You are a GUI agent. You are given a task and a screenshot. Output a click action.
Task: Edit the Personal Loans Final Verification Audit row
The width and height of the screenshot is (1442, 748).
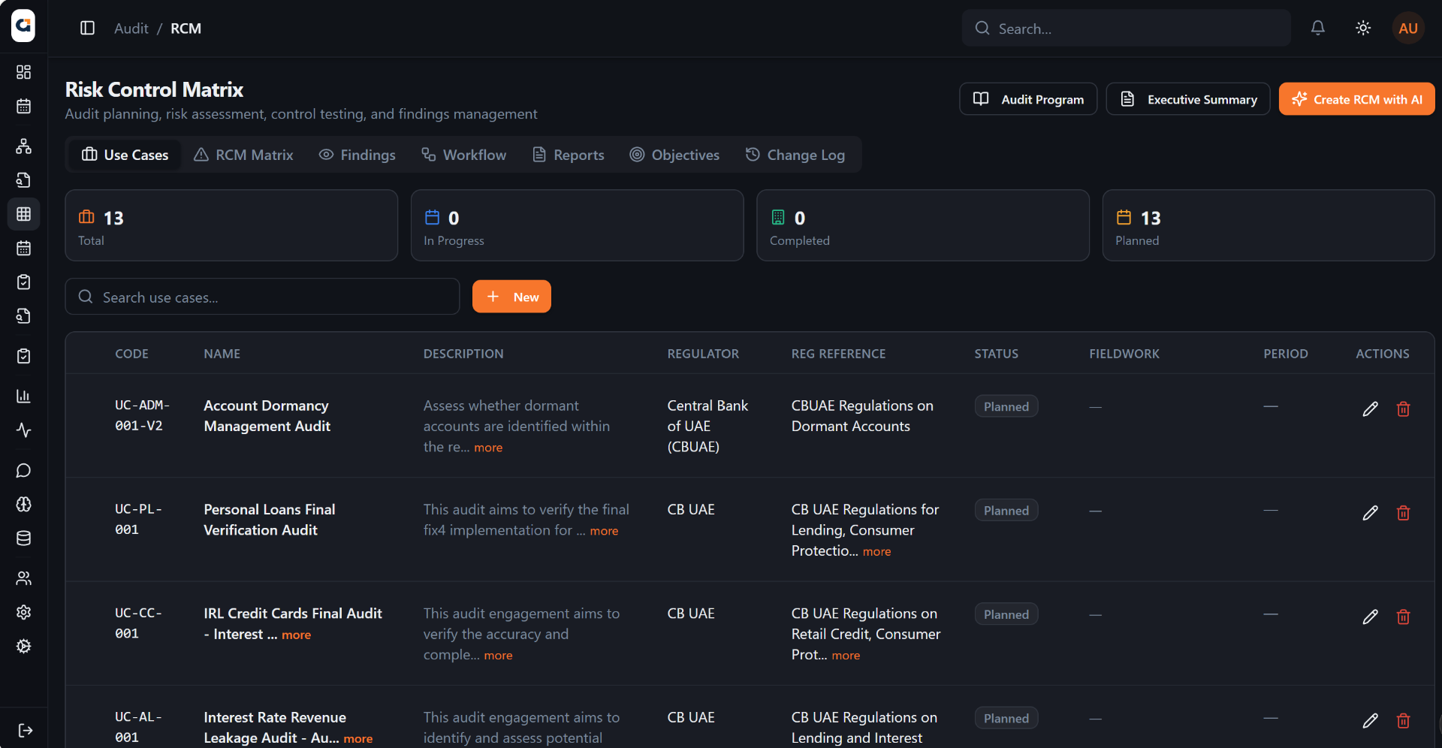(x=1370, y=513)
